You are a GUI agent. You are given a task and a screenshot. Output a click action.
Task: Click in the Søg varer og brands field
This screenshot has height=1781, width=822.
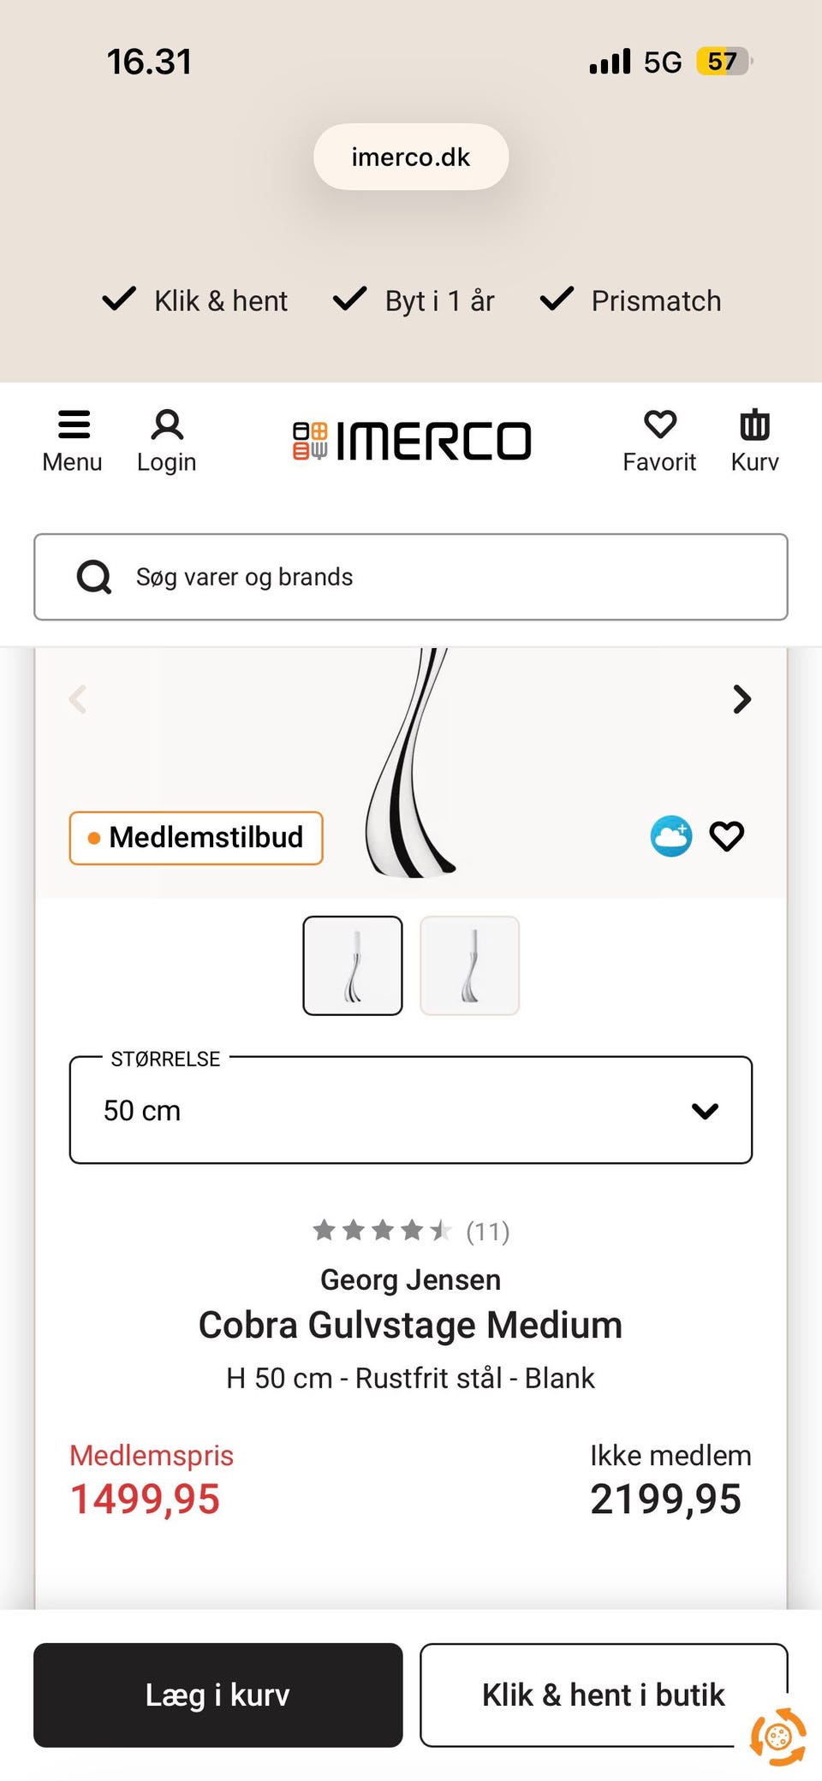[445, 577]
